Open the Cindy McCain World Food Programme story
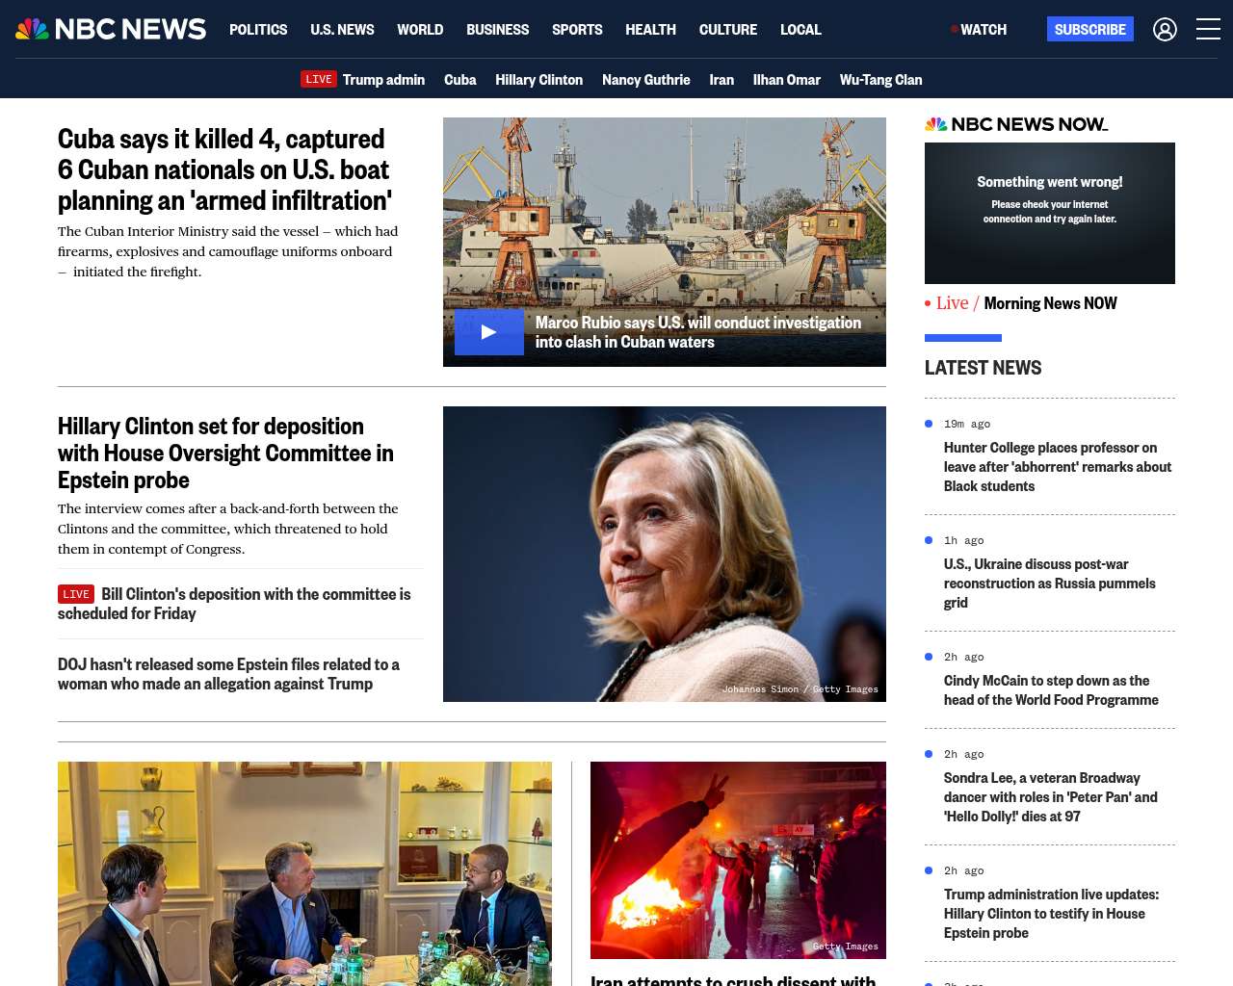The width and height of the screenshot is (1233, 986). pos(1050,690)
